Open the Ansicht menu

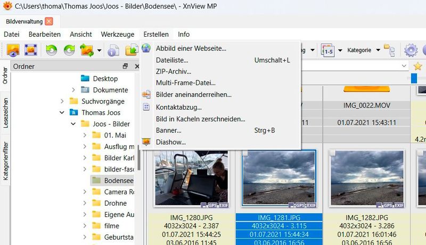click(81, 34)
